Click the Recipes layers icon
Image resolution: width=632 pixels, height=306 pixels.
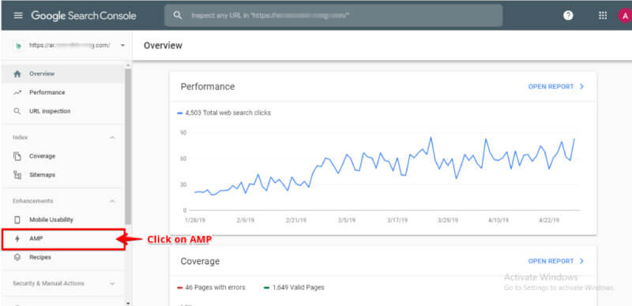(x=17, y=257)
